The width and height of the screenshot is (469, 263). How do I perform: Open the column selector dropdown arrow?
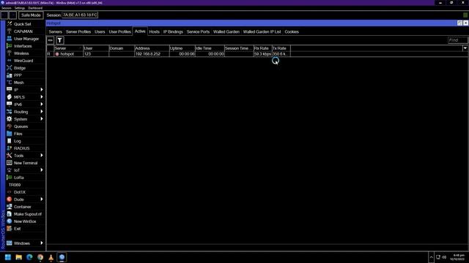point(465,48)
